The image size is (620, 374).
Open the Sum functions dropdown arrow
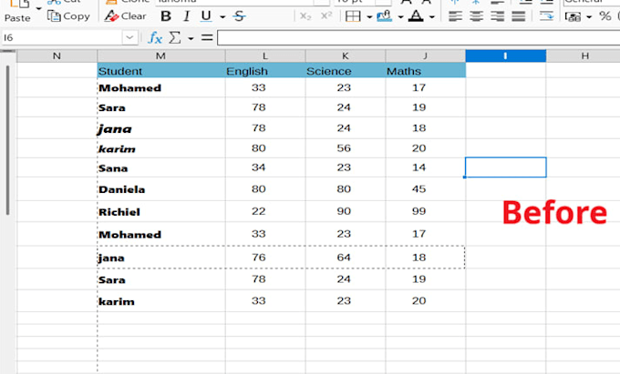[191, 38]
